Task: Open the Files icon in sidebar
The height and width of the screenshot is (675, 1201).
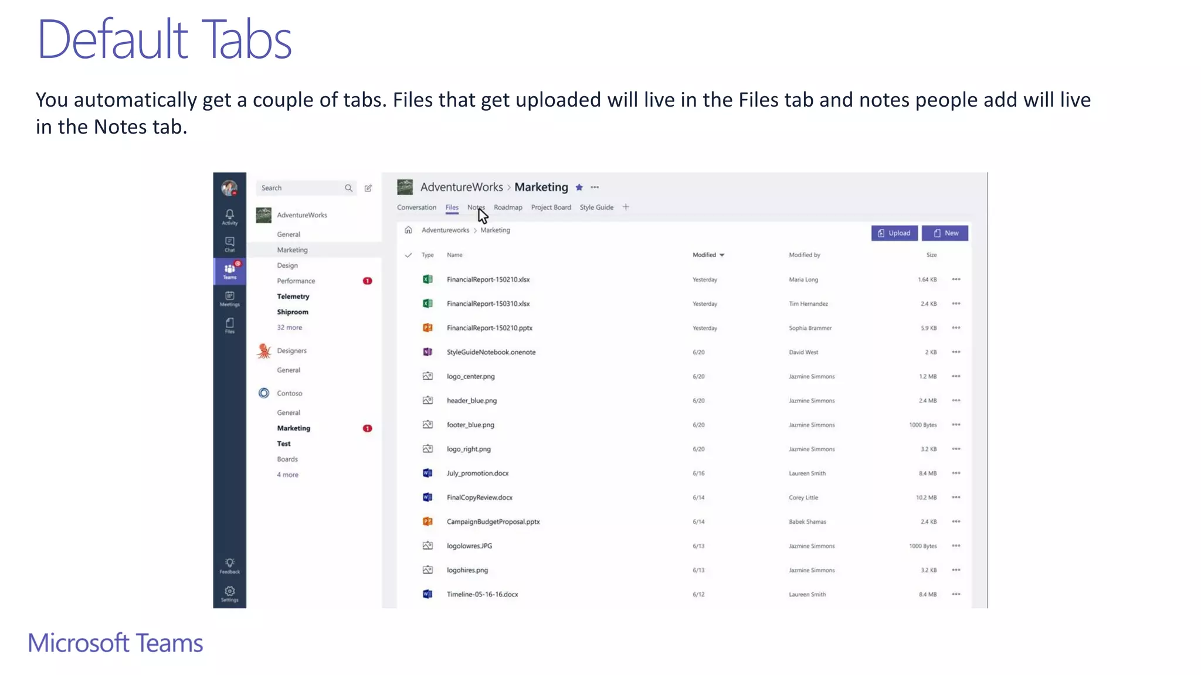Action: (x=229, y=325)
